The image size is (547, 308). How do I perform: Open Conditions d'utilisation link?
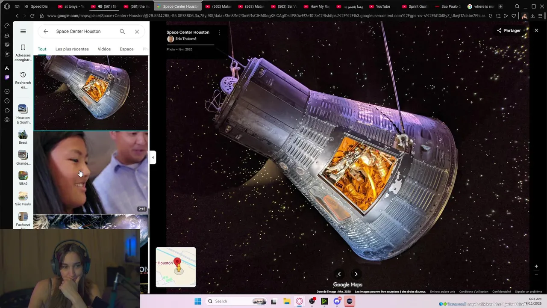(473, 292)
